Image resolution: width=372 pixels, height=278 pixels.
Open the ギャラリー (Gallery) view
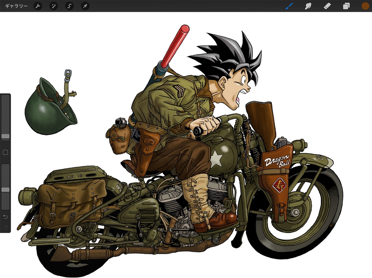(16, 6)
